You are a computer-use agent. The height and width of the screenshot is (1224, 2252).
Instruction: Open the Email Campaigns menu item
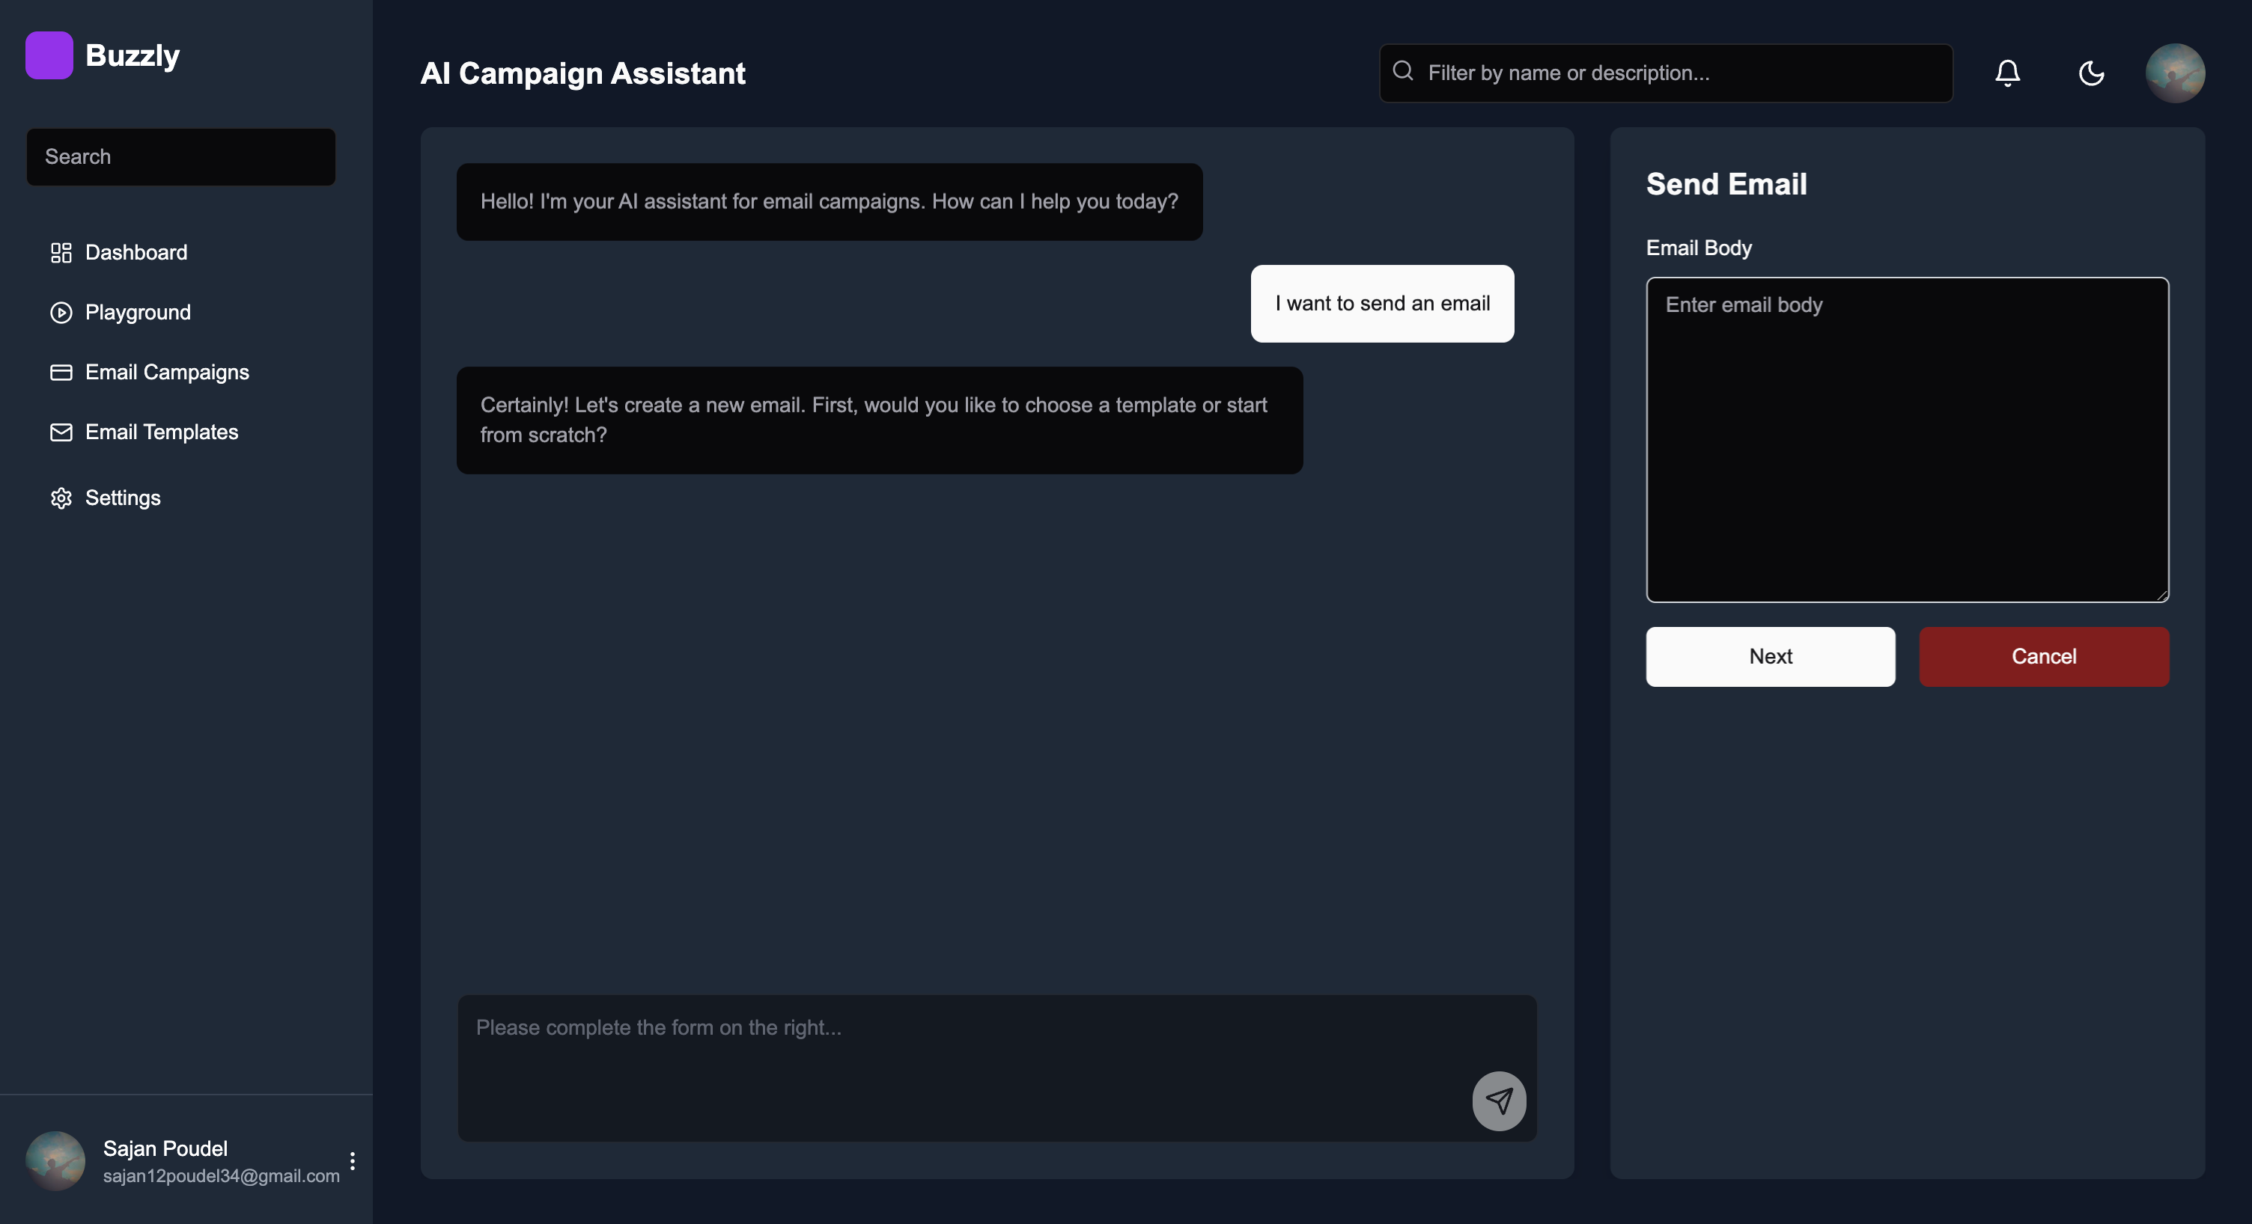[x=166, y=372]
